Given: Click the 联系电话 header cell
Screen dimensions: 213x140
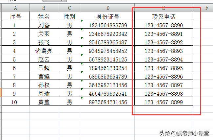Looking at the screenshot, I should click(x=164, y=16).
